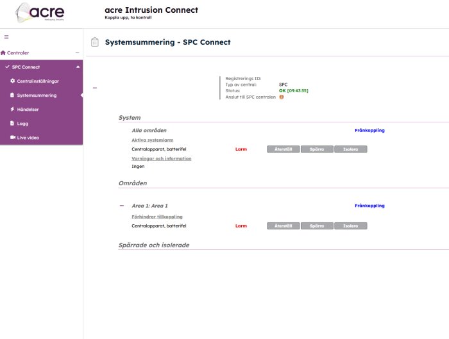Click the hamburger menu icon
Image resolution: width=449 pixels, height=339 pixels.
click(x=6, y=37)
